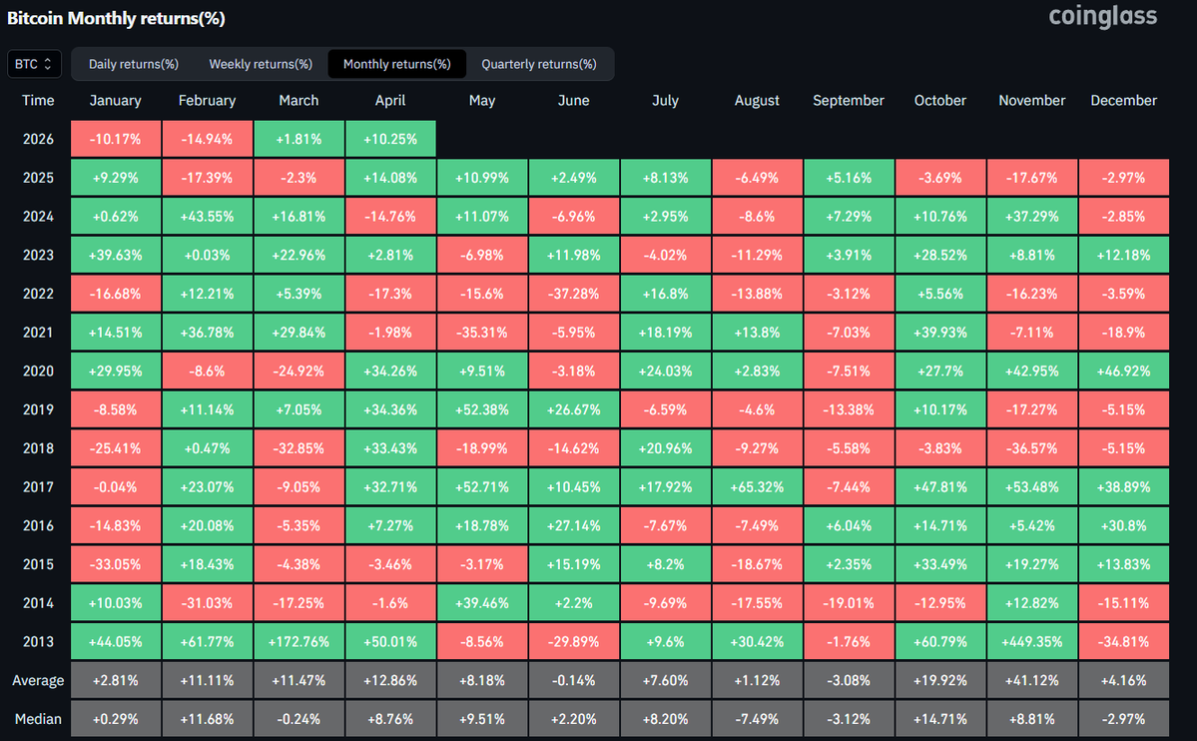
Task: Click November 2013 cell showing +449.35%
Action: 1031,642
